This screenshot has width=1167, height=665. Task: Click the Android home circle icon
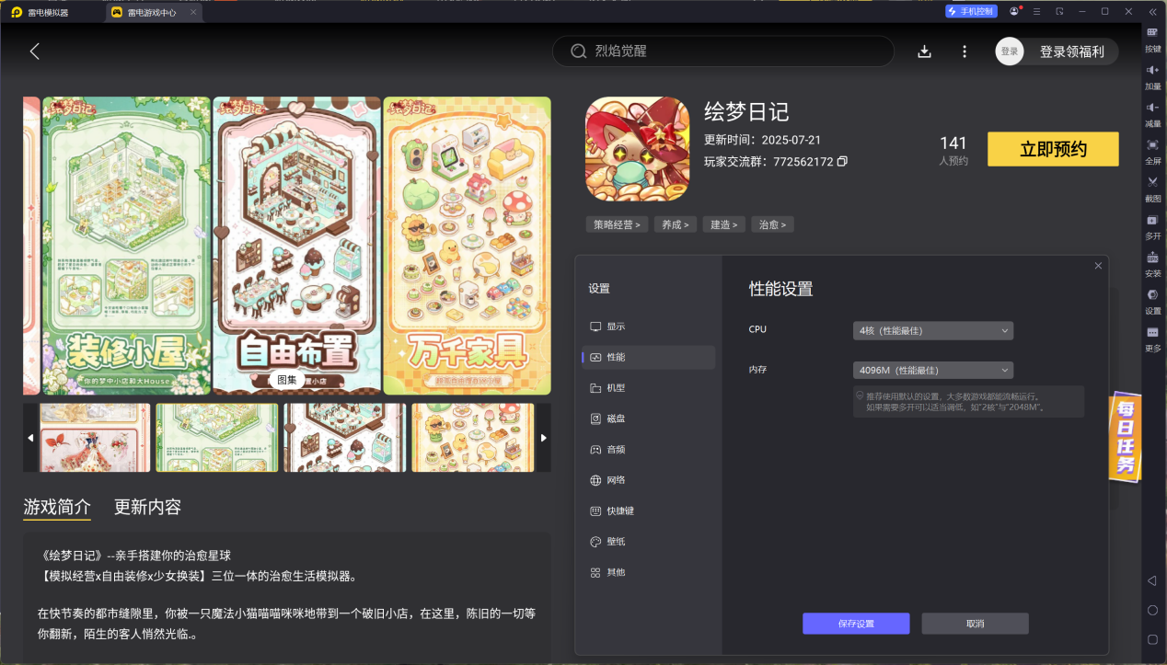[x=1152, y=610]
